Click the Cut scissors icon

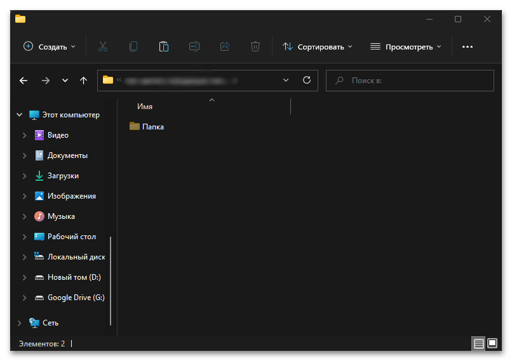click(x=103, y=46)
